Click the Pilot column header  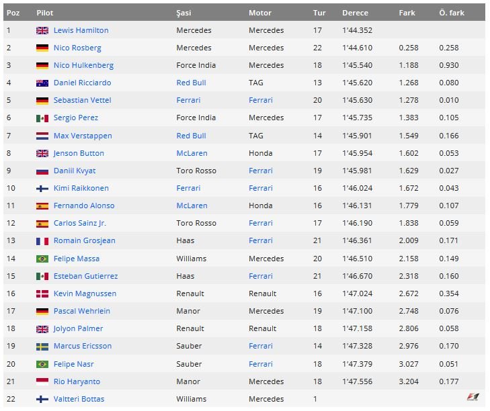[45, 13]
